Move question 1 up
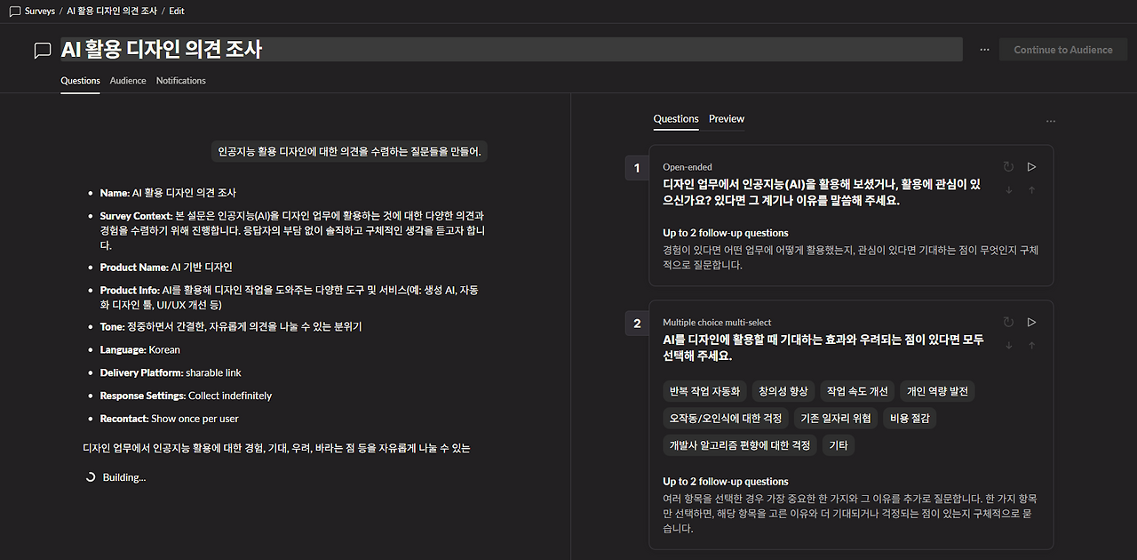 click(1031, 189)
